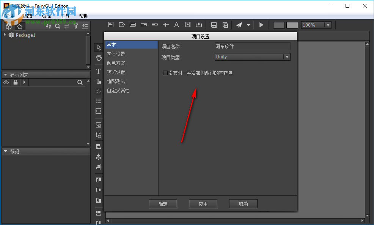Toggle the lock icon in 显示列表 panel
The image size is (374, 225).
click(x=15, y=82)
